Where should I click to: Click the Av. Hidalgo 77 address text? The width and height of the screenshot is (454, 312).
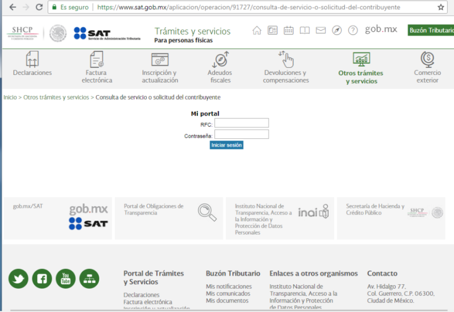[x=386, y=287]
